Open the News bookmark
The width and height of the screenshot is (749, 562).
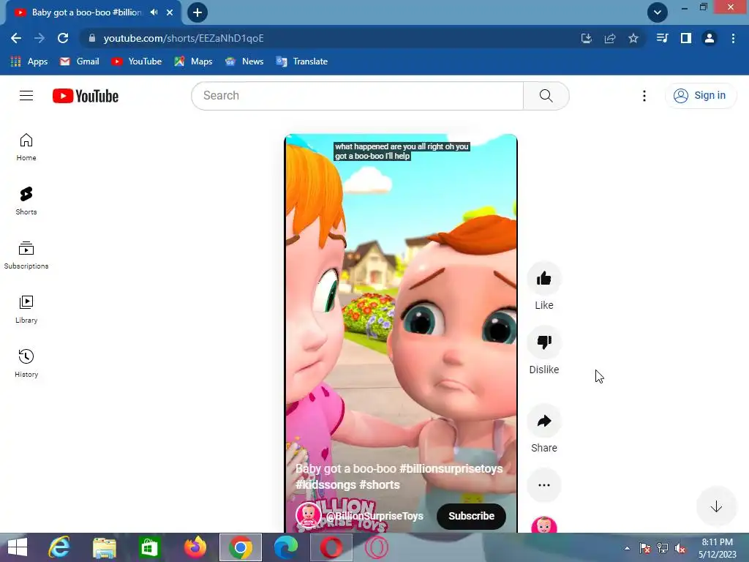click(244, 61)
